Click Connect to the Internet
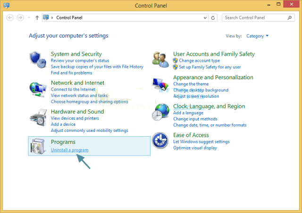Image resolution: width=302 pixels, height=213 pixels. 73,90
